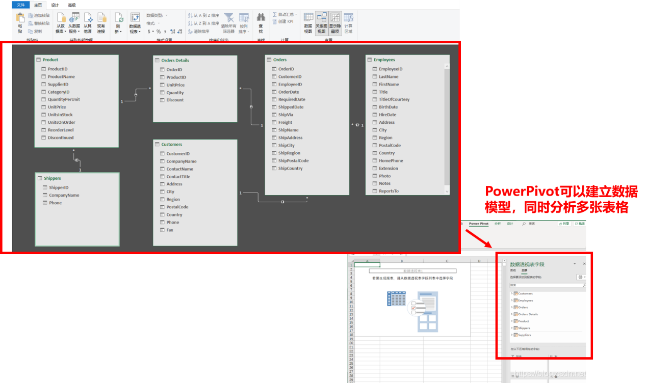Expand the Customers table in field list
Screen dimensions: 646x383
512,293
